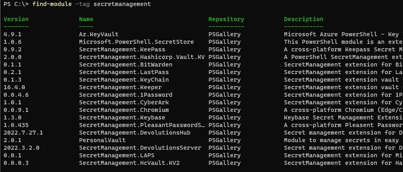Select the SecretManagement.BitWarden module name

[x=125, y=64]
